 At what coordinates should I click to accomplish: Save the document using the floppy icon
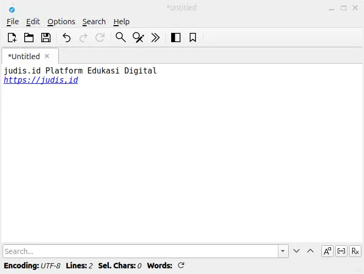[x=46, y=38]
